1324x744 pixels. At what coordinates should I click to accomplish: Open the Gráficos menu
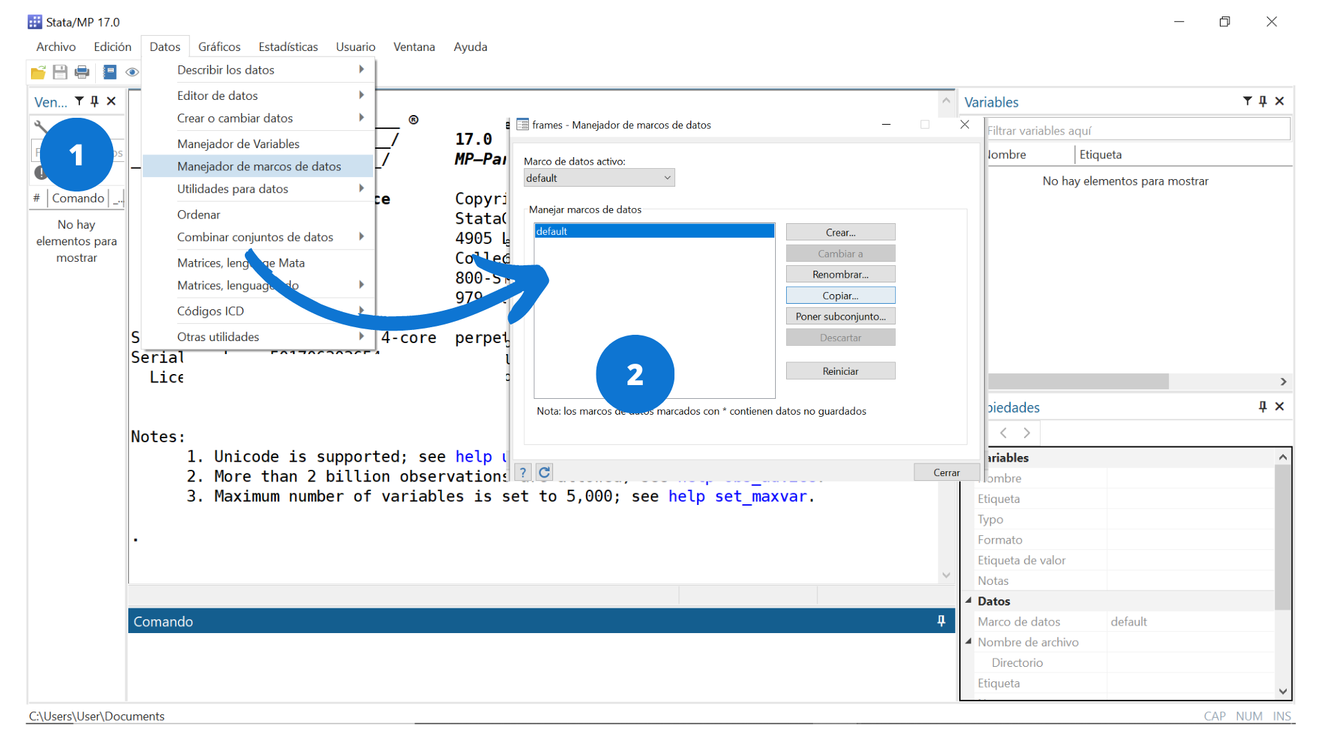pos(219,46)
